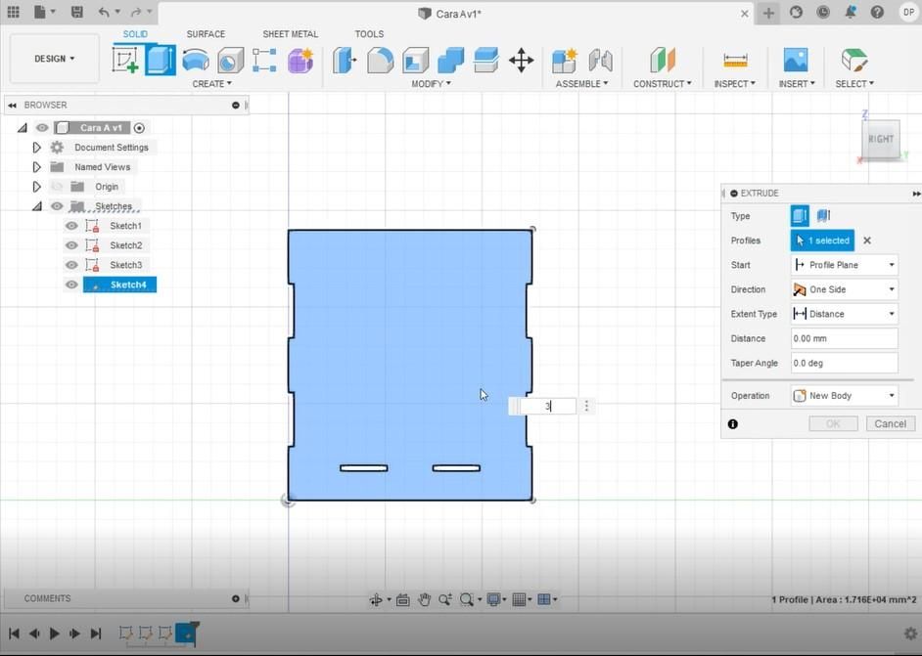
Task: Switch to the TOOLS tab
Action: [x=369, y=34]
